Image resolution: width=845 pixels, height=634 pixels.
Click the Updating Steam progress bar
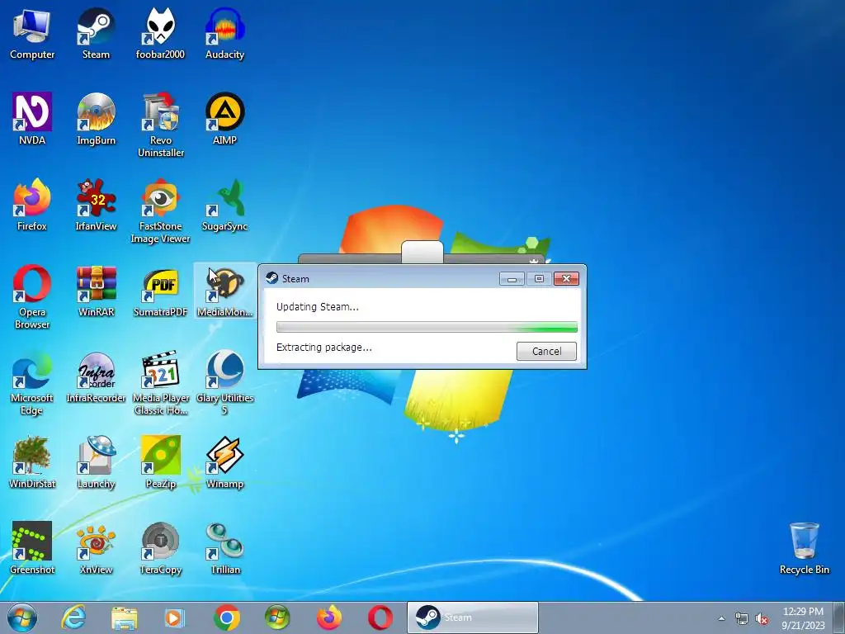coord(427,327)
